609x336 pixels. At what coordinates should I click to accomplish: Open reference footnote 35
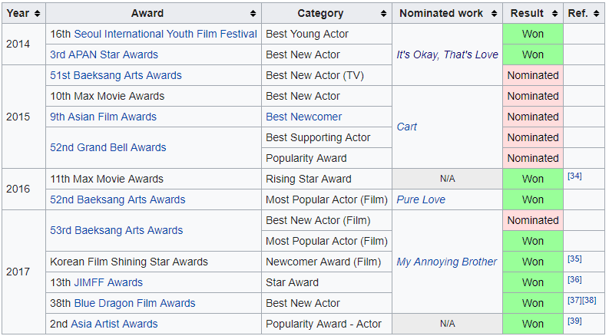[574, 259]
